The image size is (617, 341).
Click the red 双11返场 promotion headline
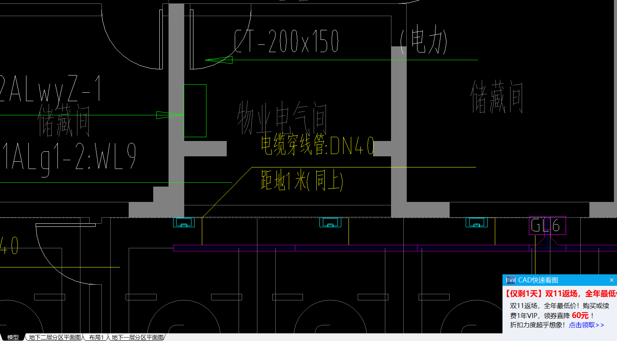561,293
